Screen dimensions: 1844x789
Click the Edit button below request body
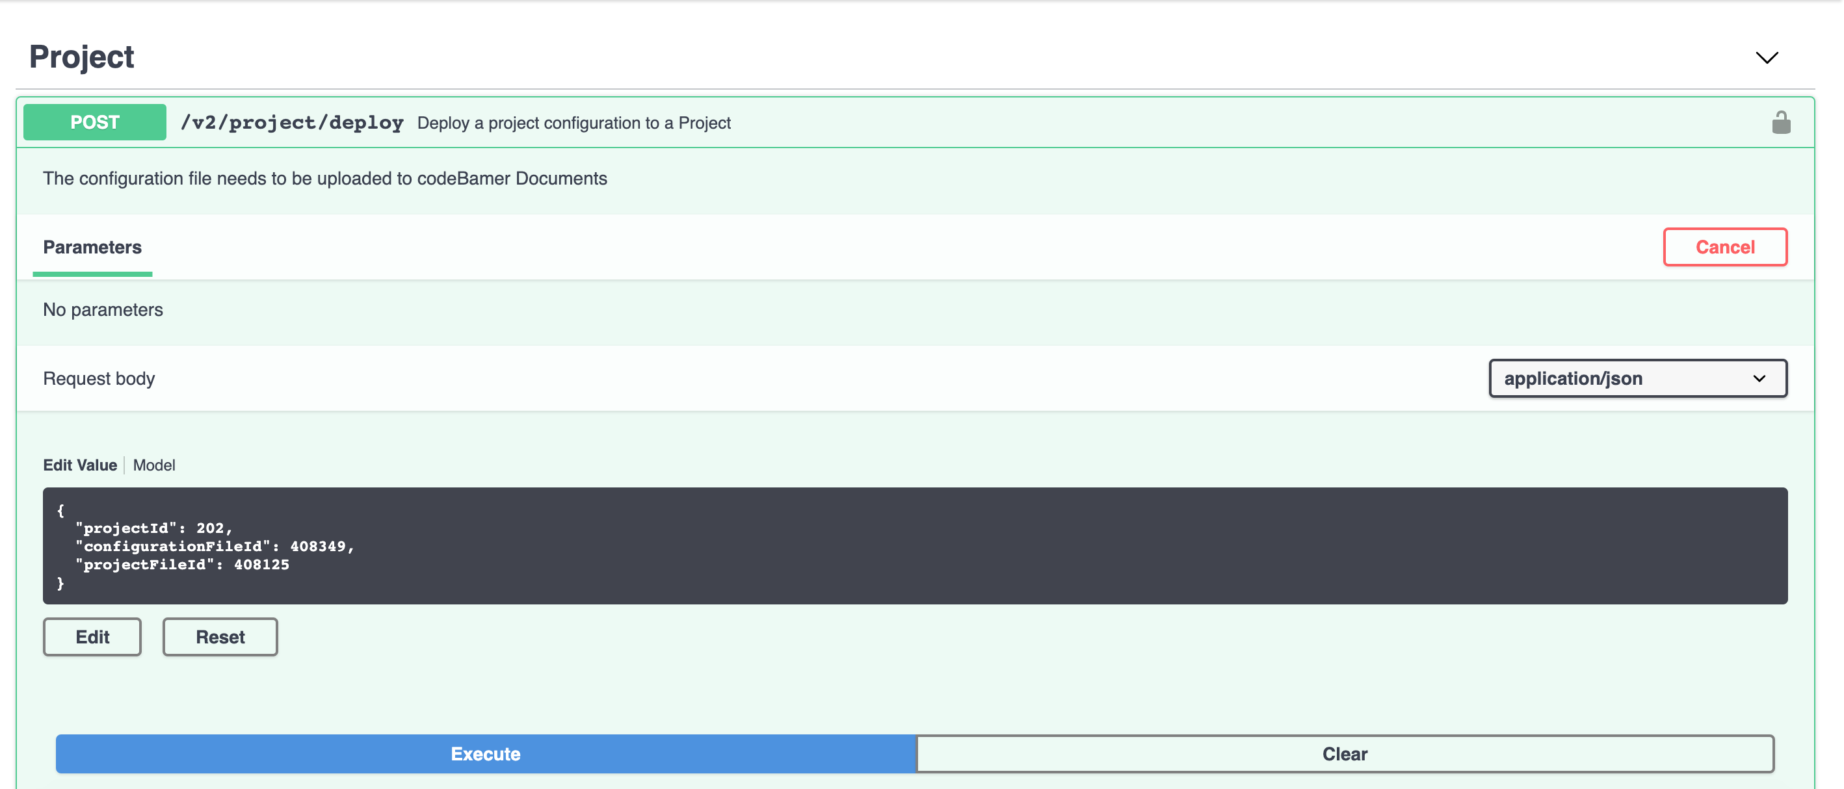click(92, 637)
